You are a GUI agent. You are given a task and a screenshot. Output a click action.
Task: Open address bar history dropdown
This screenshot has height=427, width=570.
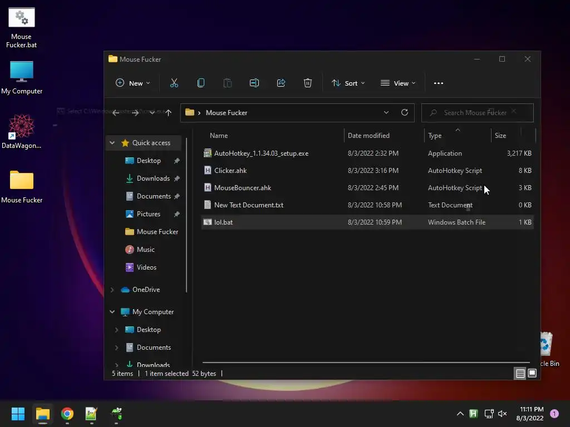coord(386,112)
